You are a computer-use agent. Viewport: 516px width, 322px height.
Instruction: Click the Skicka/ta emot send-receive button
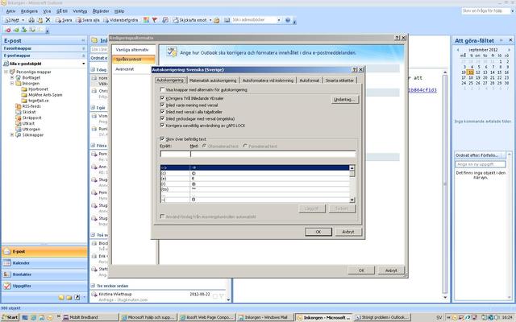pos(190,20)
